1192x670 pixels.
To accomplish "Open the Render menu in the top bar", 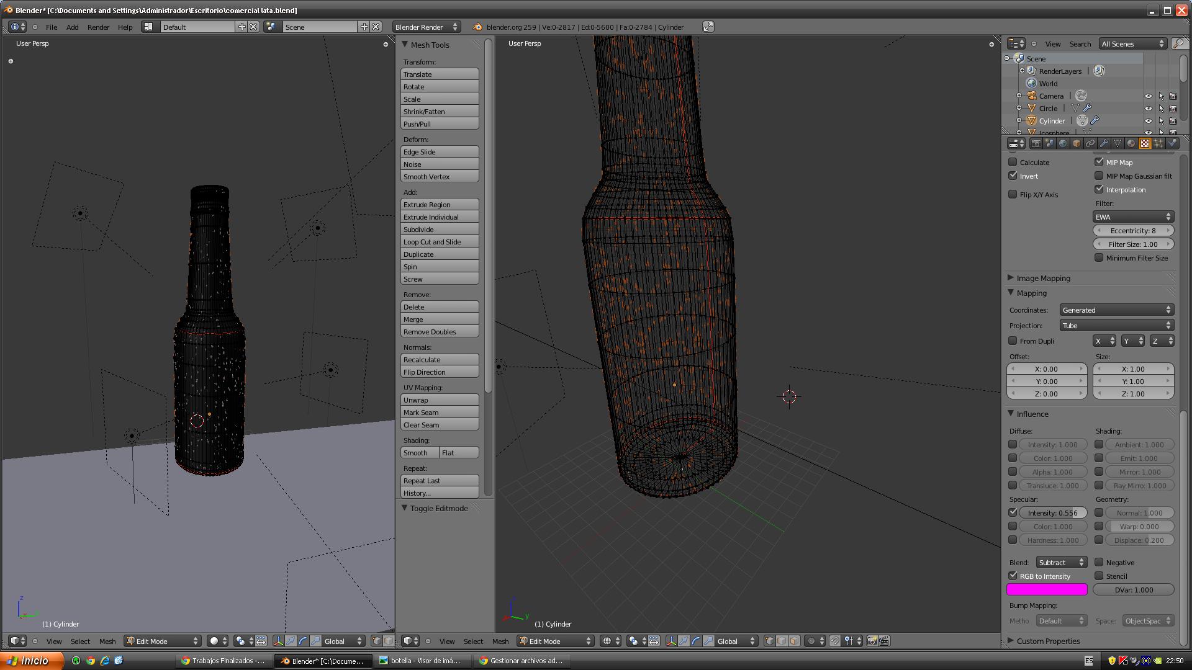I will tap(98, 27).
